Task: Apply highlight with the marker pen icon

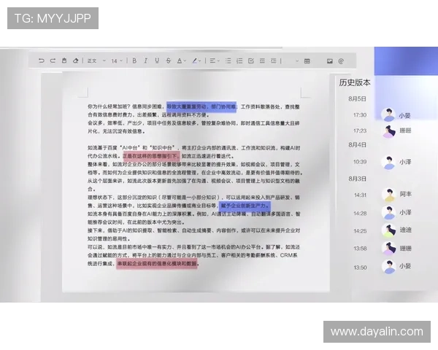Action: pyautogui.click(x=195, y=61)
